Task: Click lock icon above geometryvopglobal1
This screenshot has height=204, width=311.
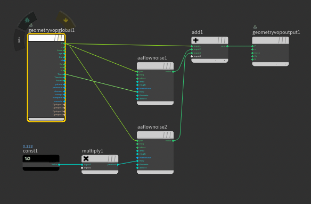Action: click(31, 25)
